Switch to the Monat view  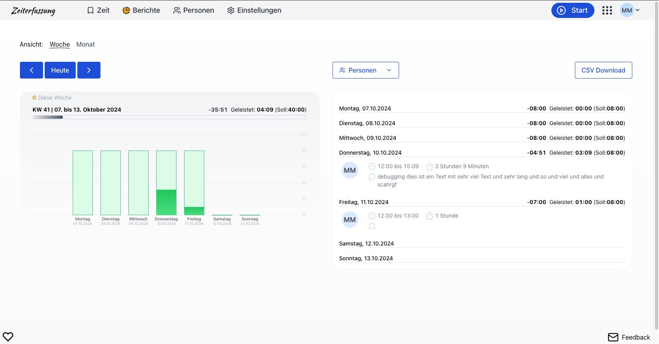[86, 44]
